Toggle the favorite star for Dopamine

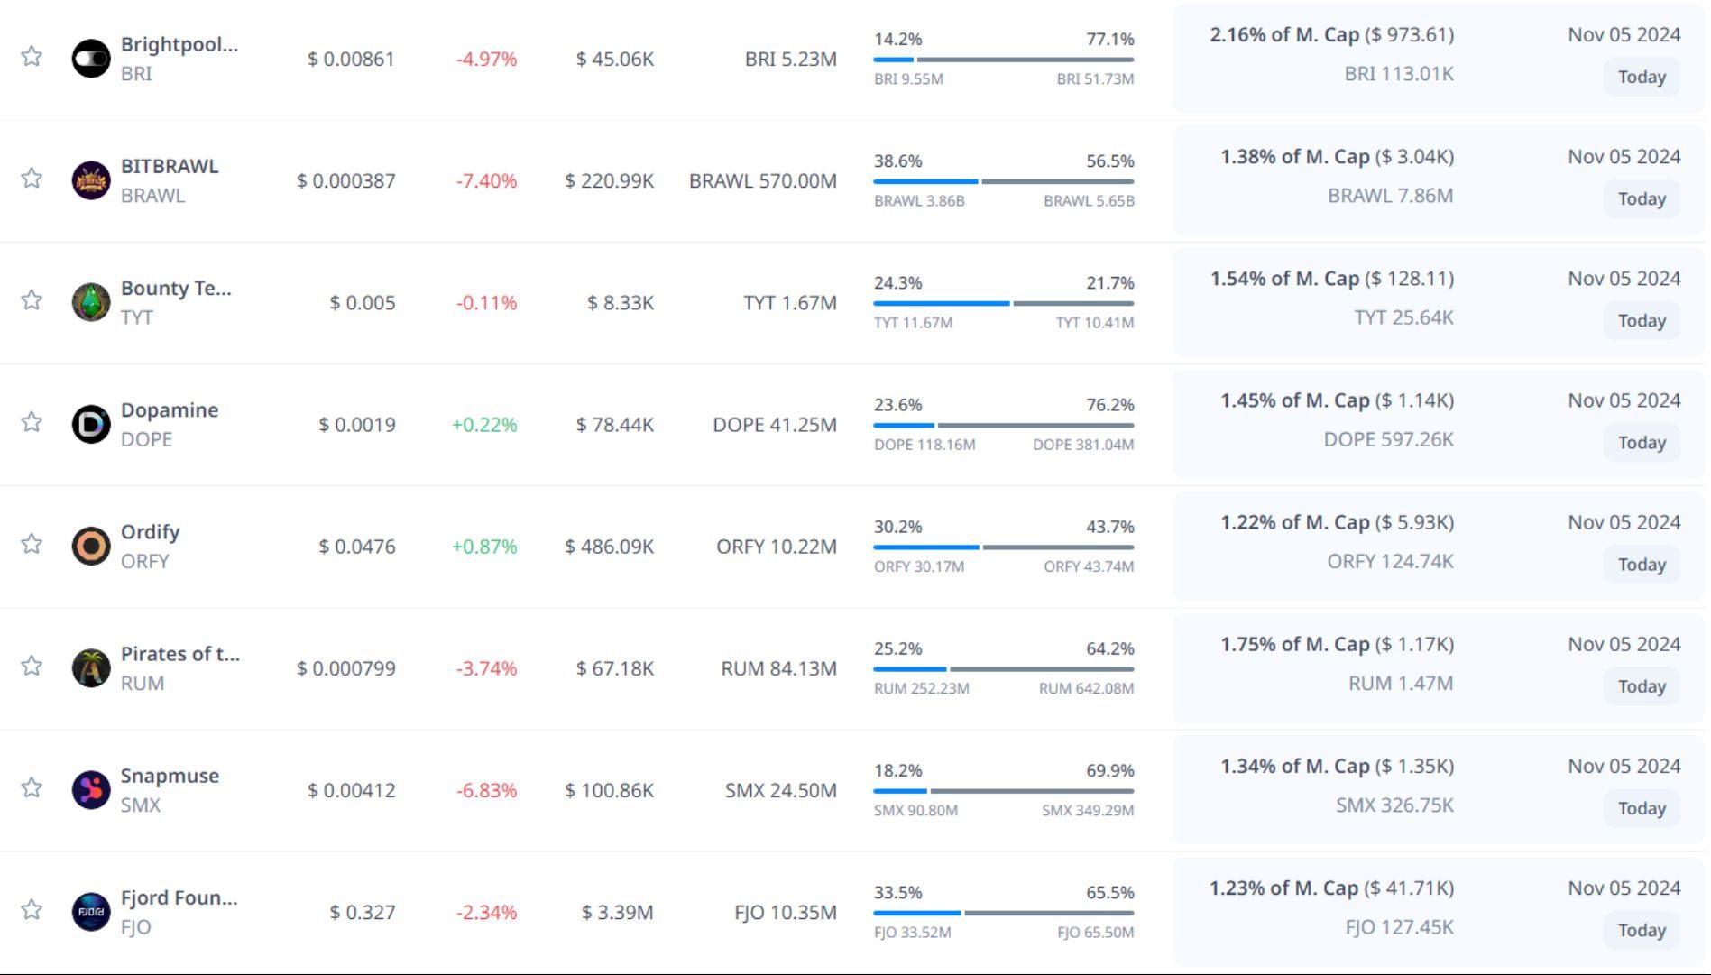(x=32, y=421)
